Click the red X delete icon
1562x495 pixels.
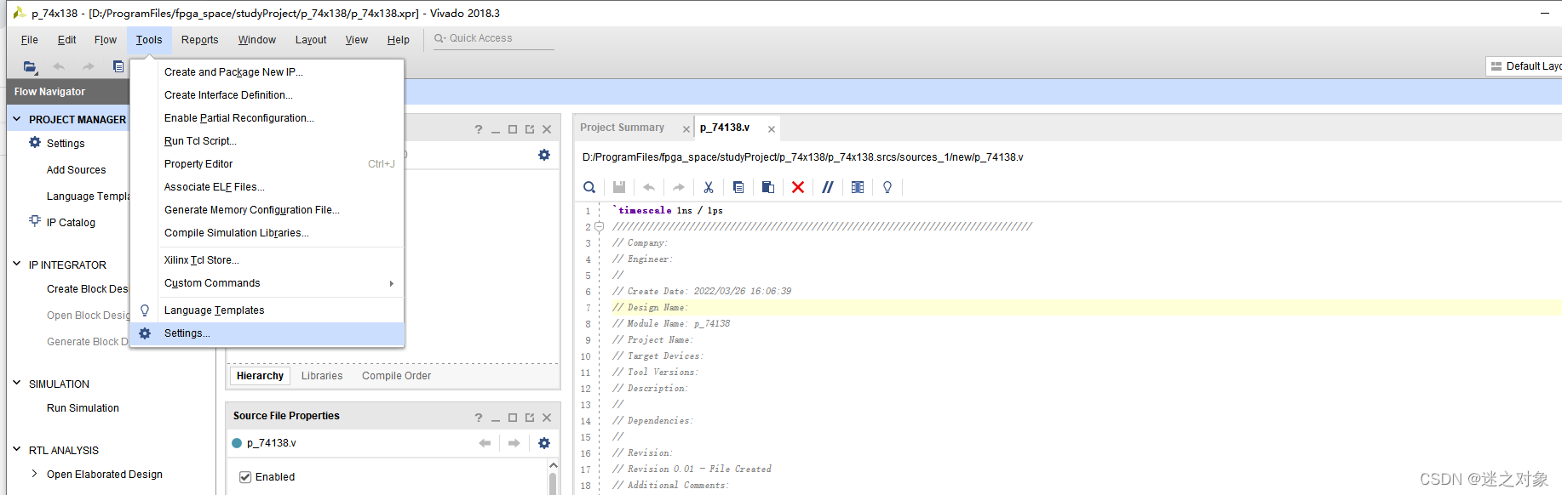pos(798,187)
